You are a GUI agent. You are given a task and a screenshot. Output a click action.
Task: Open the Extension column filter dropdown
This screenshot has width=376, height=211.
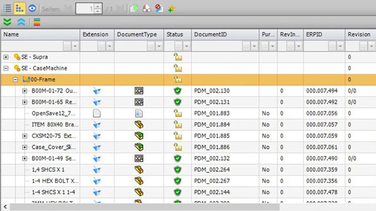click(x=110, y=46)
